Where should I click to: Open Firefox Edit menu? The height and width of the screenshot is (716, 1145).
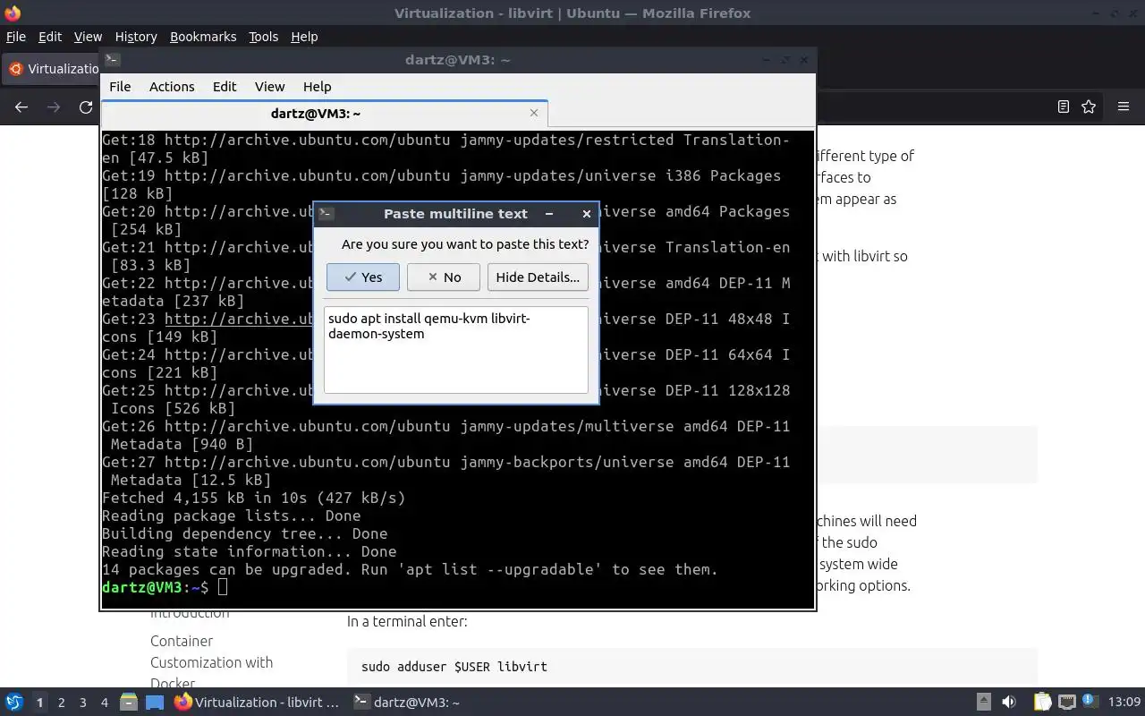coord(50,37)
